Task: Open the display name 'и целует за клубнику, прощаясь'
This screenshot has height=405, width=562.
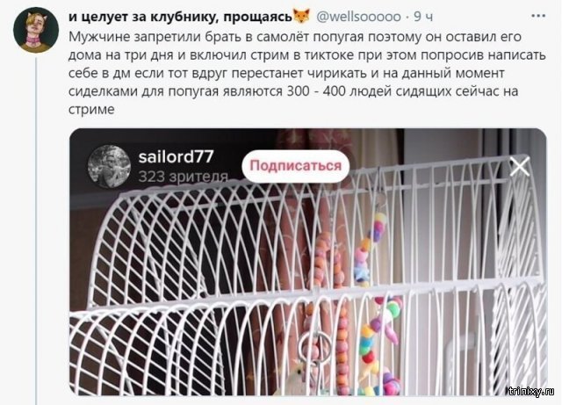Action: 180,17
